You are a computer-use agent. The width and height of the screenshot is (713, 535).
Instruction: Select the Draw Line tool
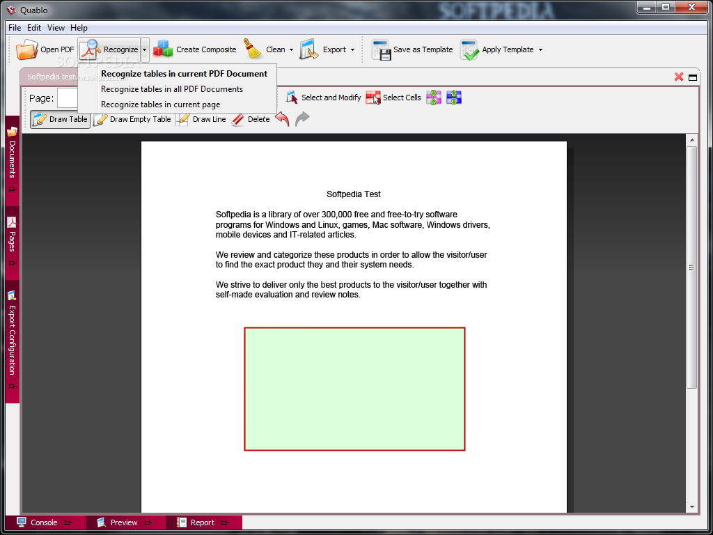(201, 119)
